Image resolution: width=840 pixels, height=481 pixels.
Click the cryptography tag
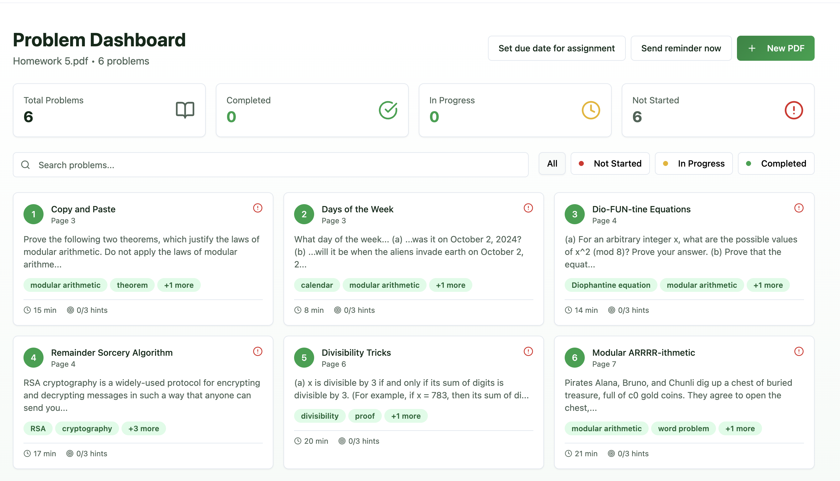(x=87, y=428)
